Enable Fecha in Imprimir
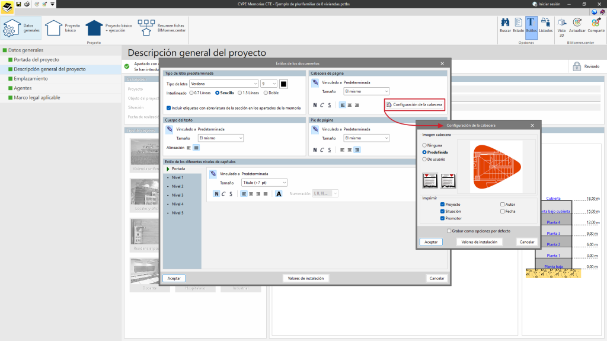The height and width of the screenshot is (341, 607). click(x=502, y=211)
